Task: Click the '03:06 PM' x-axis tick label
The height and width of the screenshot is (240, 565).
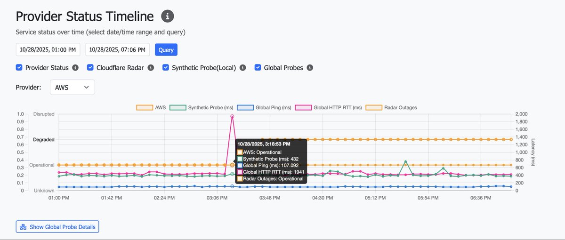Action: point(218,198)
